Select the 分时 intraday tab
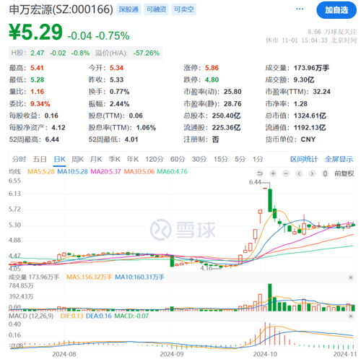This screenshot has width=361, height=362. pyautogui.click(x=19, y=159)
